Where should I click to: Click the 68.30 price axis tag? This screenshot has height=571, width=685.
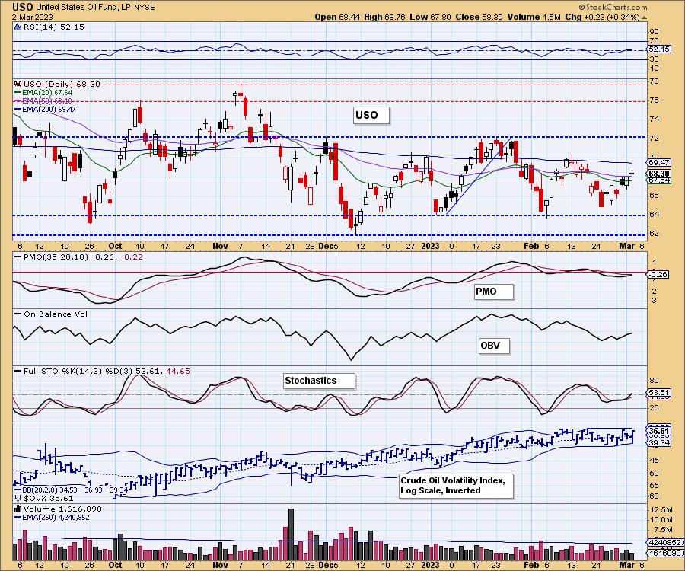point(659,174)
